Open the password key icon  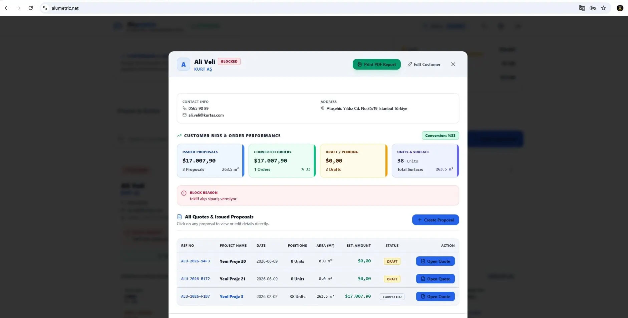[593, 8]
